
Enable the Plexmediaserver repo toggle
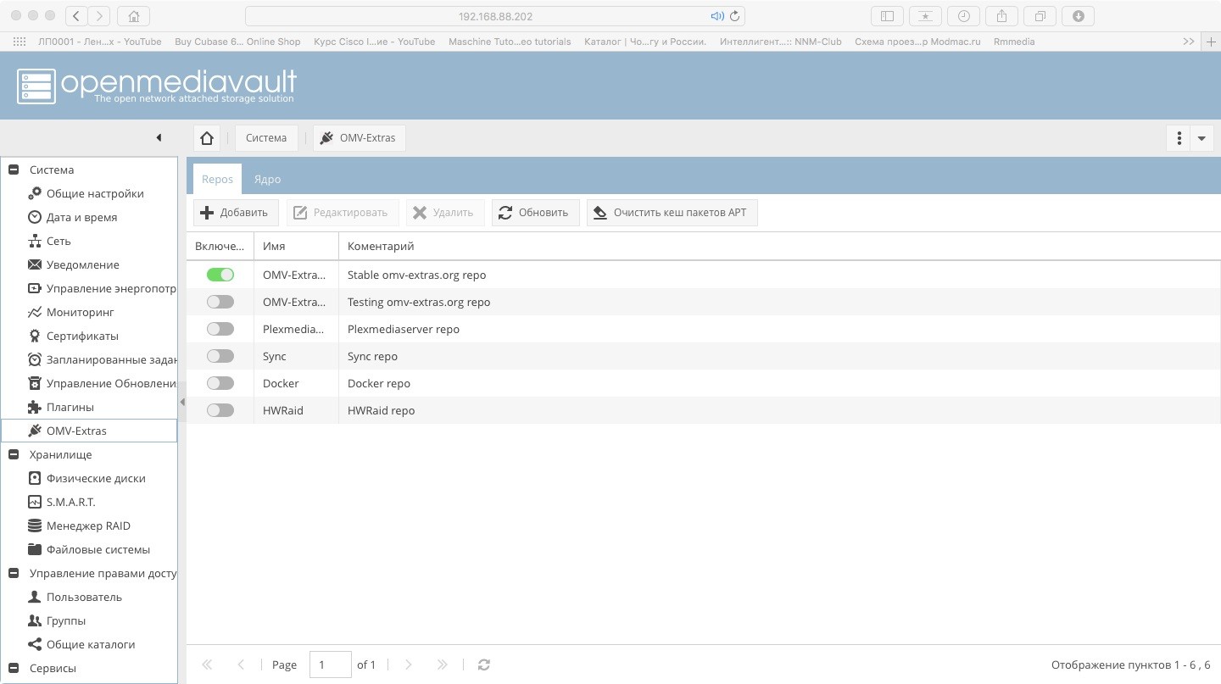click(220, 329)
